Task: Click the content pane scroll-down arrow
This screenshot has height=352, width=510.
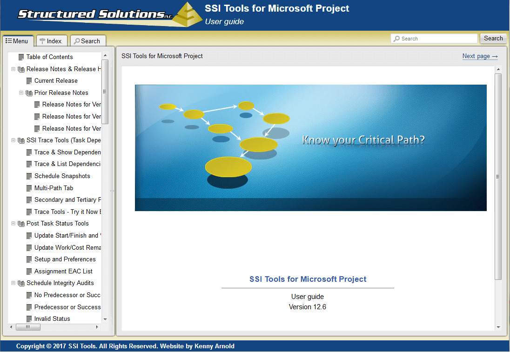Action: click(x=498, y=327)
